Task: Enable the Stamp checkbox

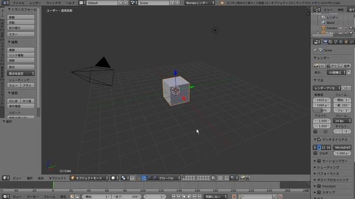Action: [319, 192]
